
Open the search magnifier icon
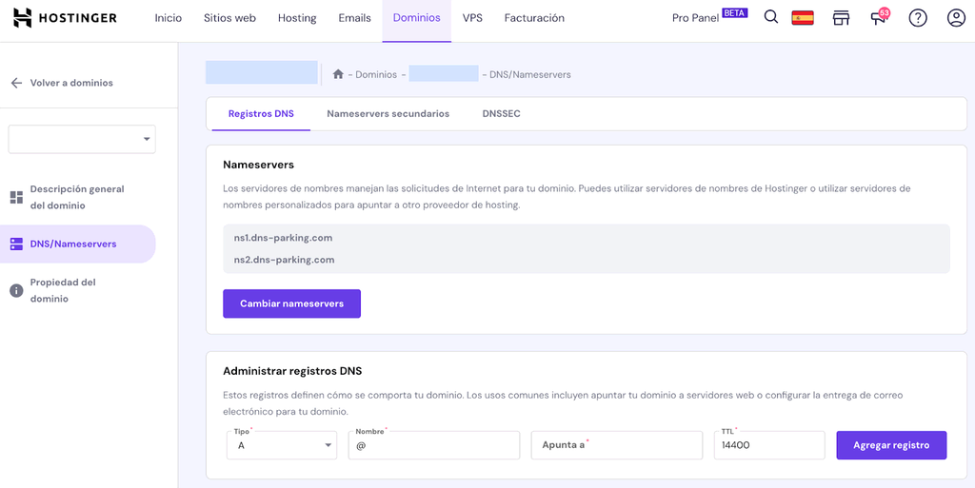(771, 18)
